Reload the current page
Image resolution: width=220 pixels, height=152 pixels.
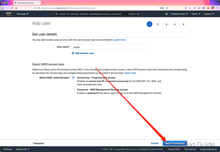pos(12,8)
